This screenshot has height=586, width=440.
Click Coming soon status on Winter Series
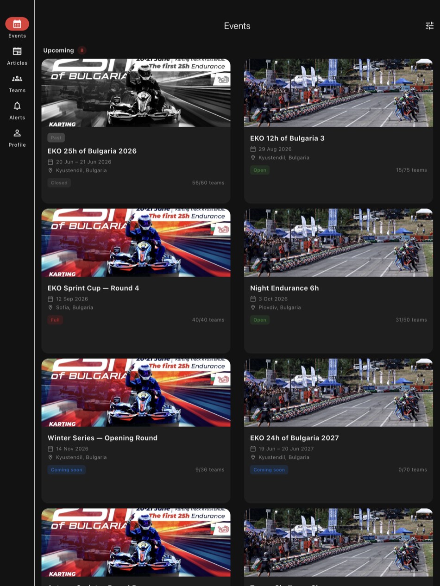point(66,470)
